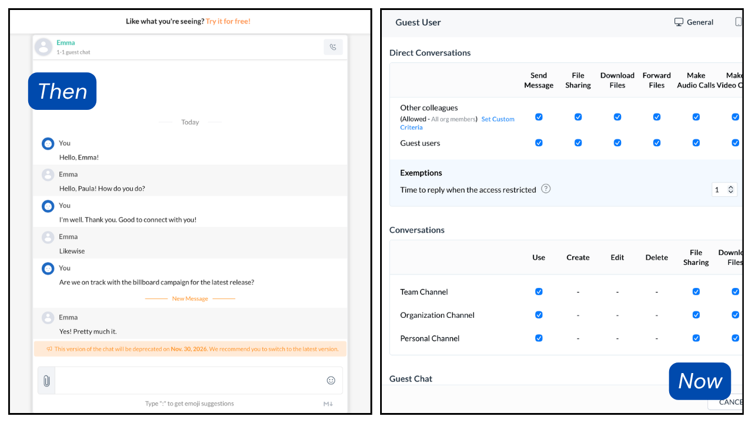
Task: Toggle File Sharing for Other colleagues
Action: point(578,117)
